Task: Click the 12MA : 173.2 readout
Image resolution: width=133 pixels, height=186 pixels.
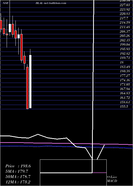Action: pyautogui.click(x=18, y=182)
